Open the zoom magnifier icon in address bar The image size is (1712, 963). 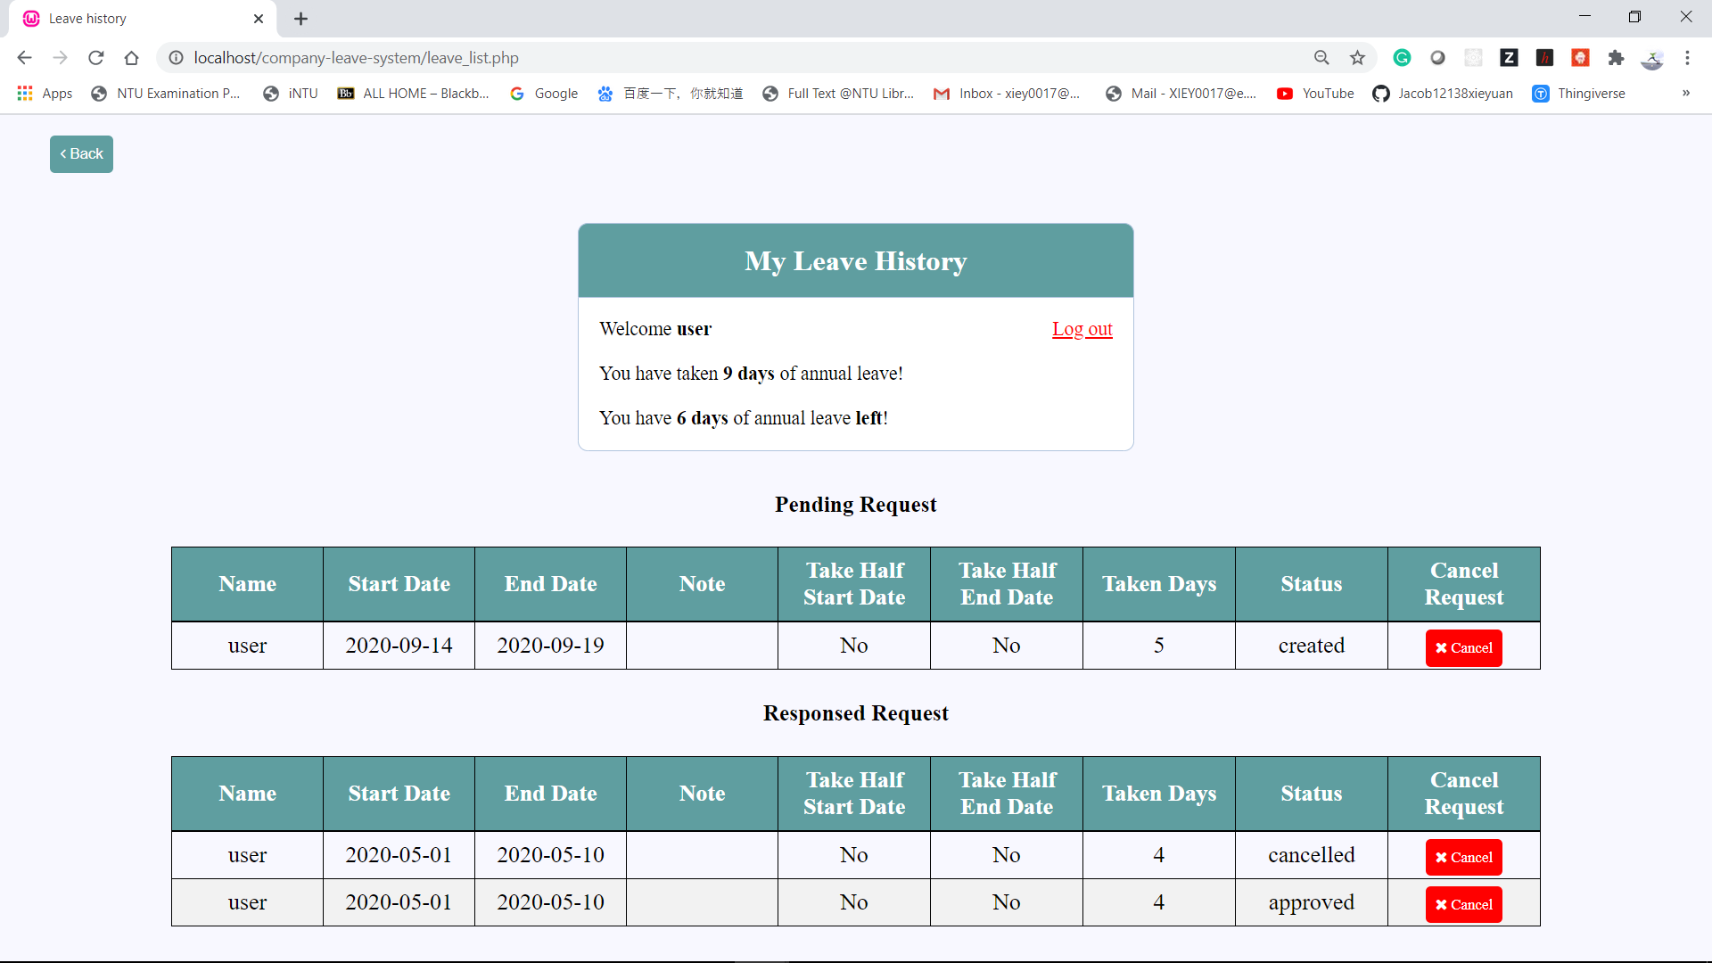(1321, 58)
